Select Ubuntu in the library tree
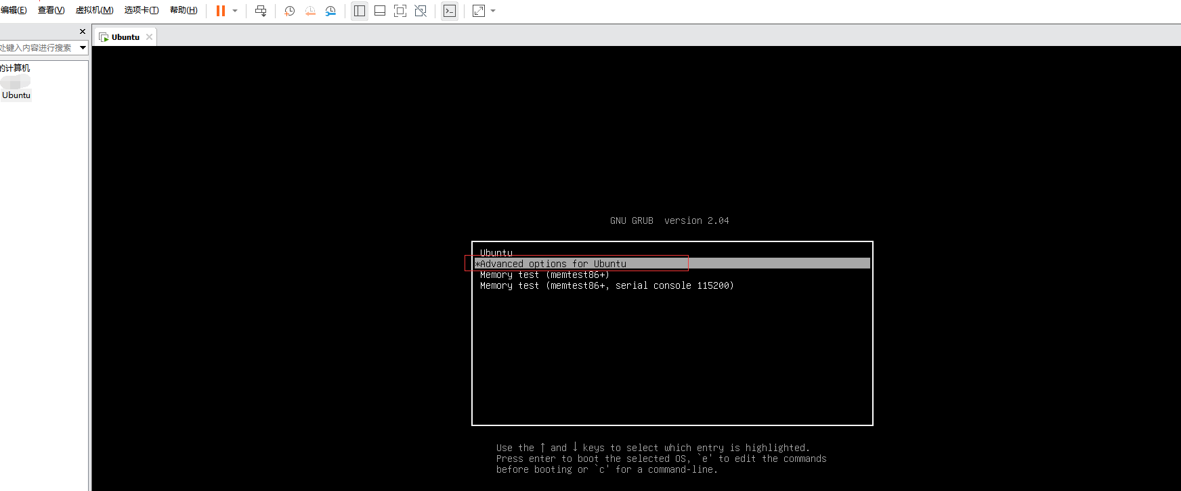The width and height of the screenshot is (1181, 491). click(16, 95)
